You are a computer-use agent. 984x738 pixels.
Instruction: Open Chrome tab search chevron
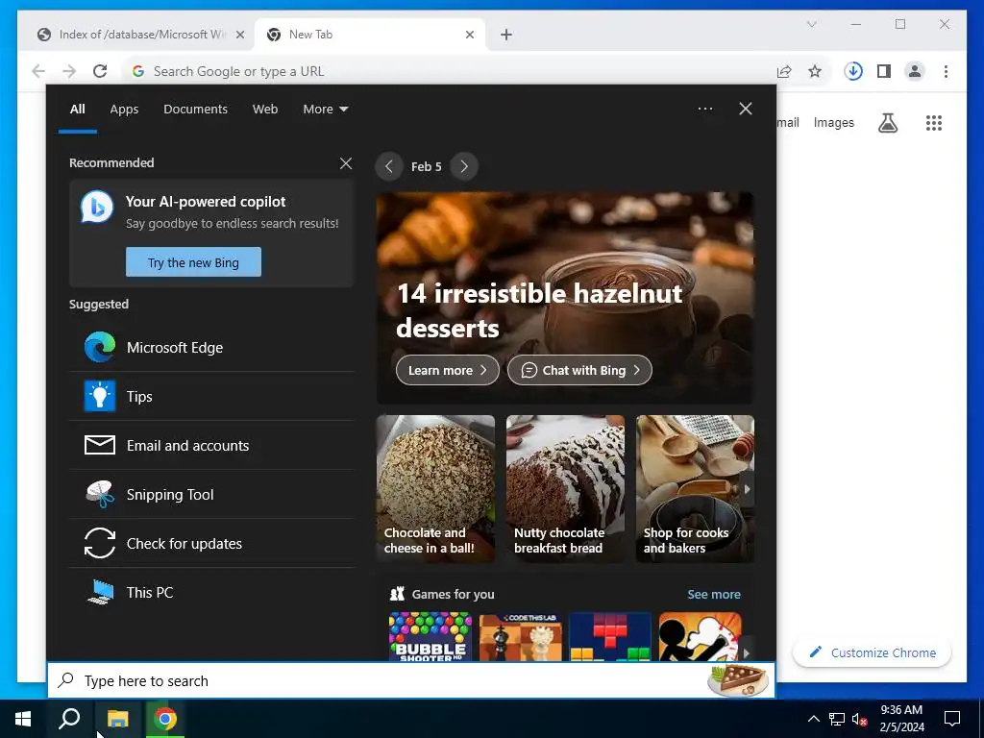point(811,24)
